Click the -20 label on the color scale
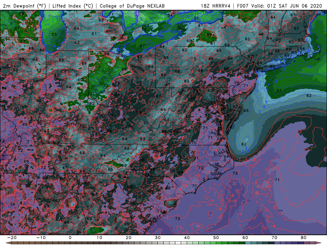This screenshot has height=245, width=327. click(x=12, y=238)
